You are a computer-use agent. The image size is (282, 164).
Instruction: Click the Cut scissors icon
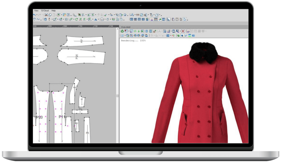click(x=46, y=15)
